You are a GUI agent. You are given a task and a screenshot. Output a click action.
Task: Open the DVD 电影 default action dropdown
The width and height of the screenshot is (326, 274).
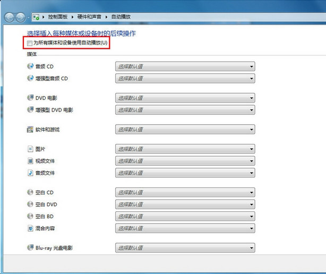[x=185, y=98]
